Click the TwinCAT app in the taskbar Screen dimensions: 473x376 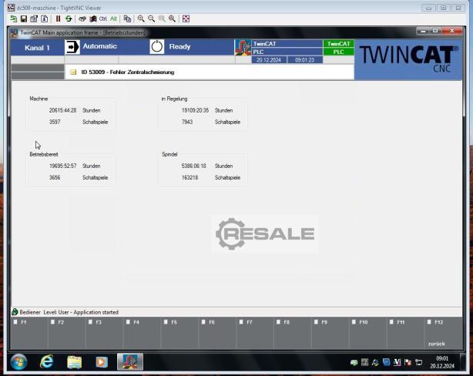pyautogui.click(x=129, y=361)
